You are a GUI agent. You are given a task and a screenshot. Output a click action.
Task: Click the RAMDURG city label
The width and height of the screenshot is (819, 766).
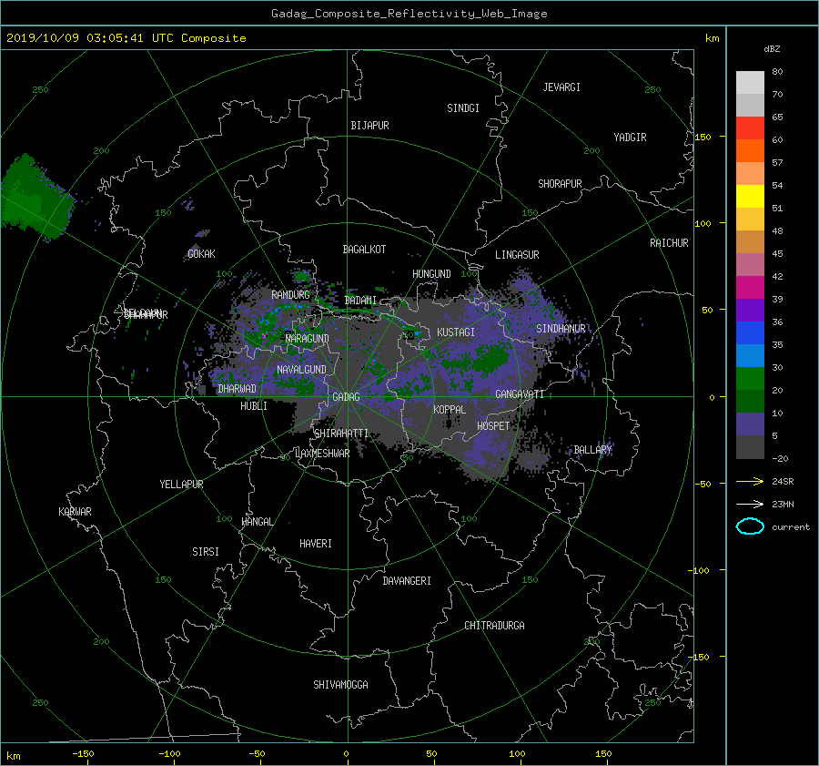[290, 295]
